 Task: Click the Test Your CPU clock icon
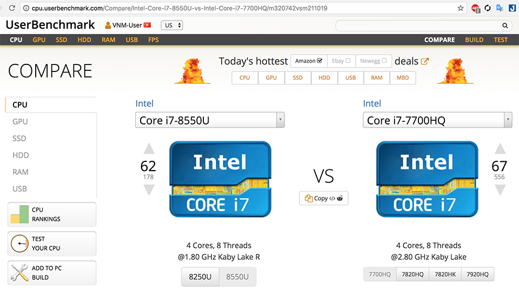[x=19, y=244]
